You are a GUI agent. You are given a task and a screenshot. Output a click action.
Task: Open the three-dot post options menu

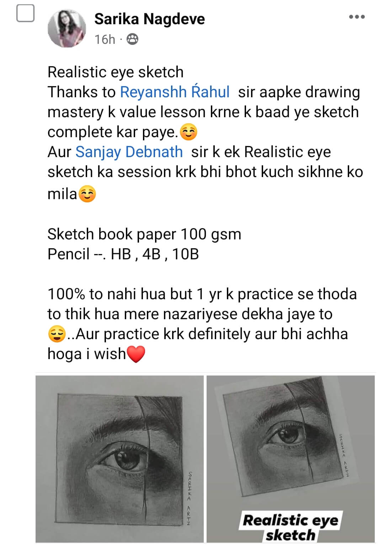(357, 17)
